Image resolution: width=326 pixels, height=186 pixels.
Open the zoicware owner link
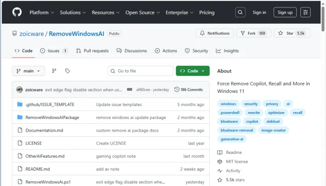pyautogui.click(x=32, y=33)
